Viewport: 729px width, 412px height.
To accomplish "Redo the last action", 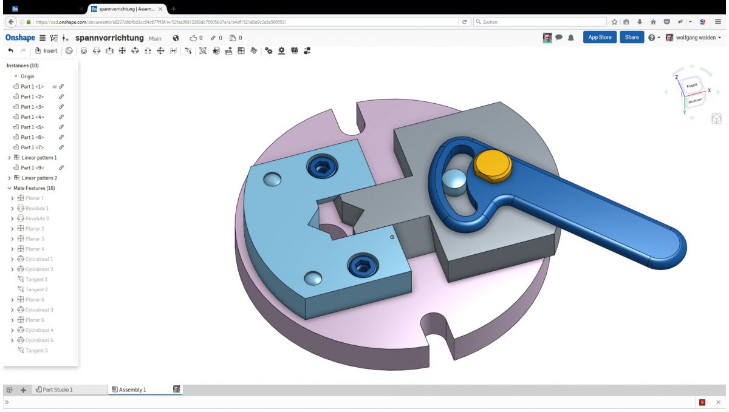I will click(x=23, y=50).
